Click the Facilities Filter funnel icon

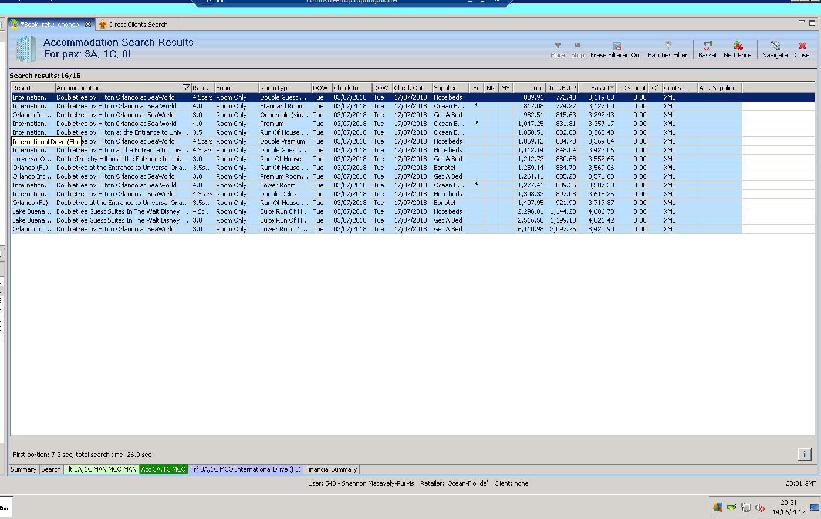668,46
